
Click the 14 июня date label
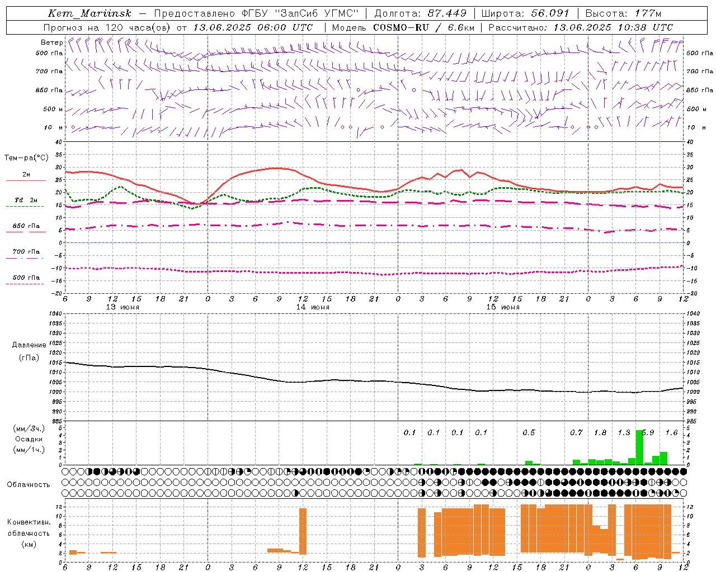coord(313,307)
